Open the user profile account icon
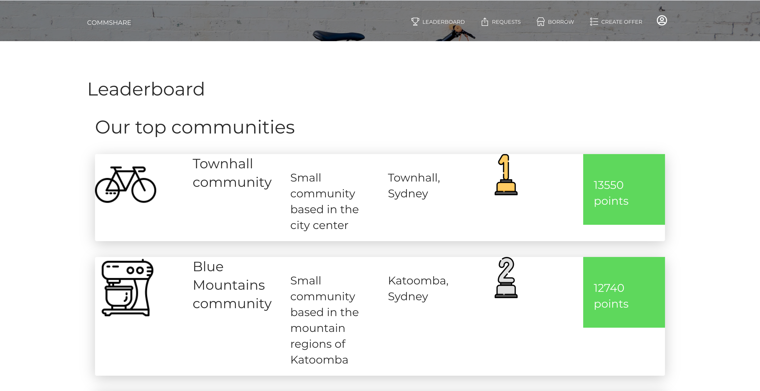Image resolution: width=760 pixels, height=391 pixels. click(662, 20)
